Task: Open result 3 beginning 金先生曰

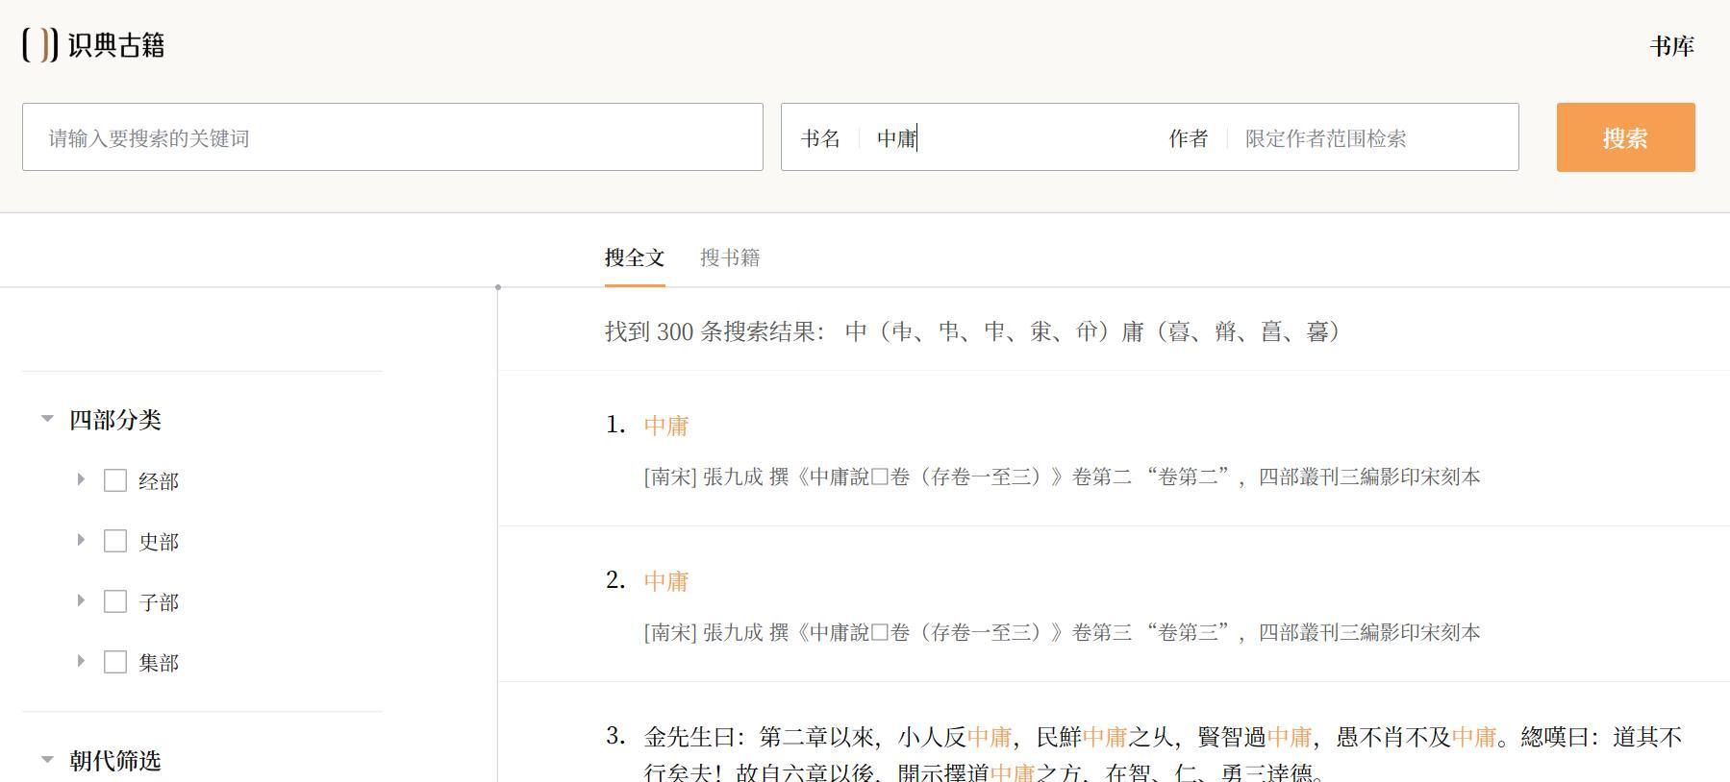Action: point(1163,754)
